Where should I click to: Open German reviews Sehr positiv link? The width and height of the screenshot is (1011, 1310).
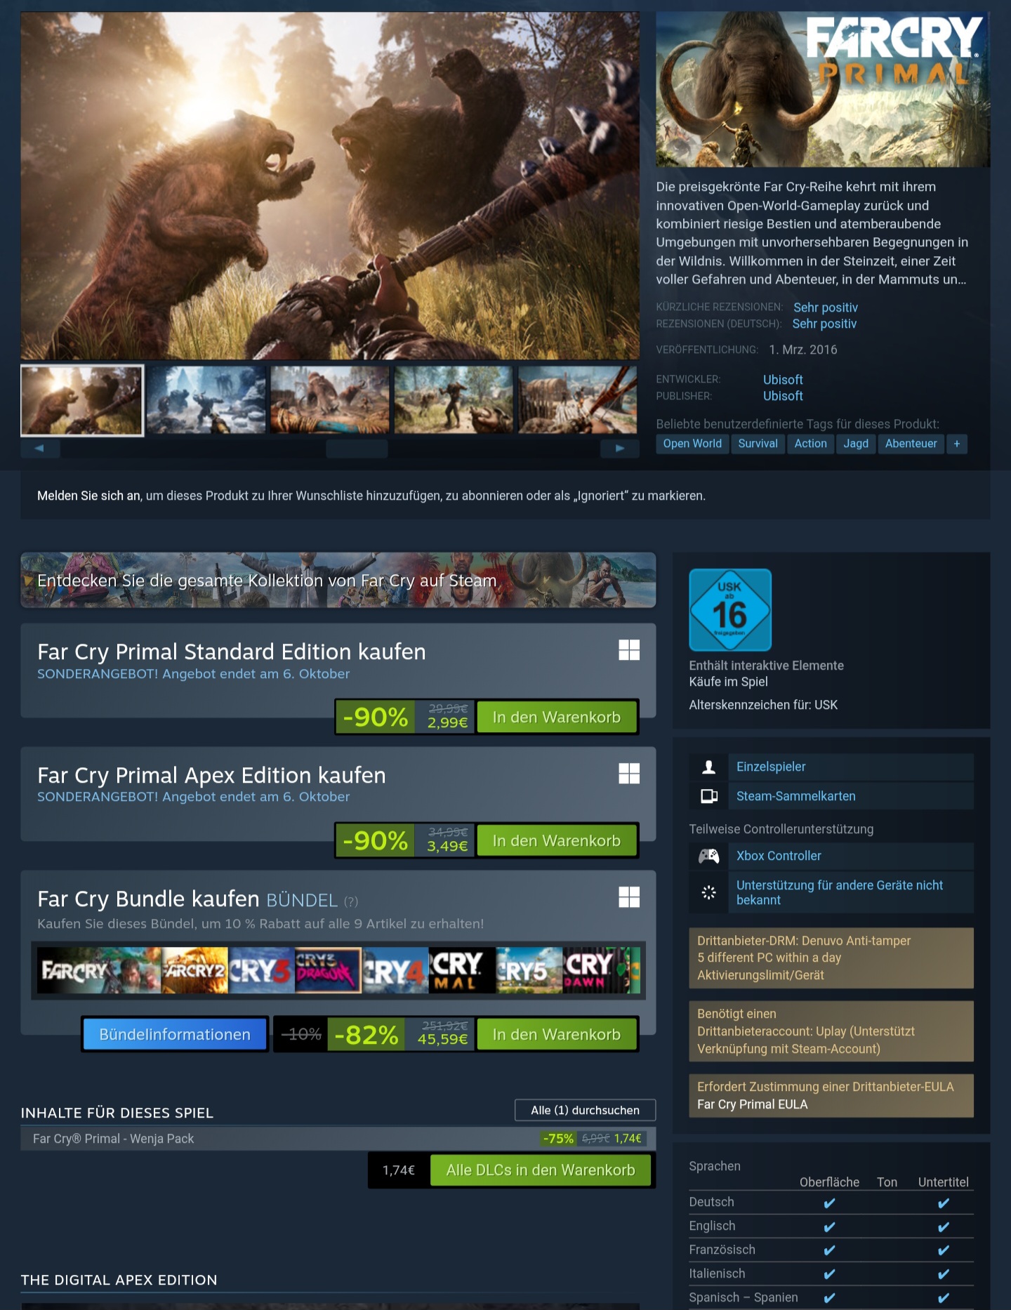tap(824, 324)
